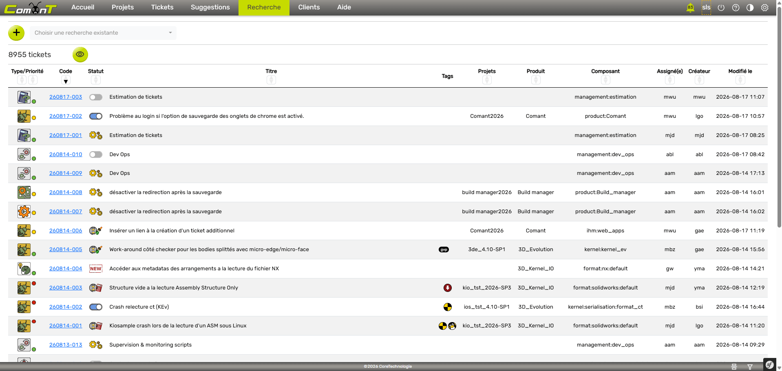
Task: Click the Statut column sort control
Action: point(96,80)
